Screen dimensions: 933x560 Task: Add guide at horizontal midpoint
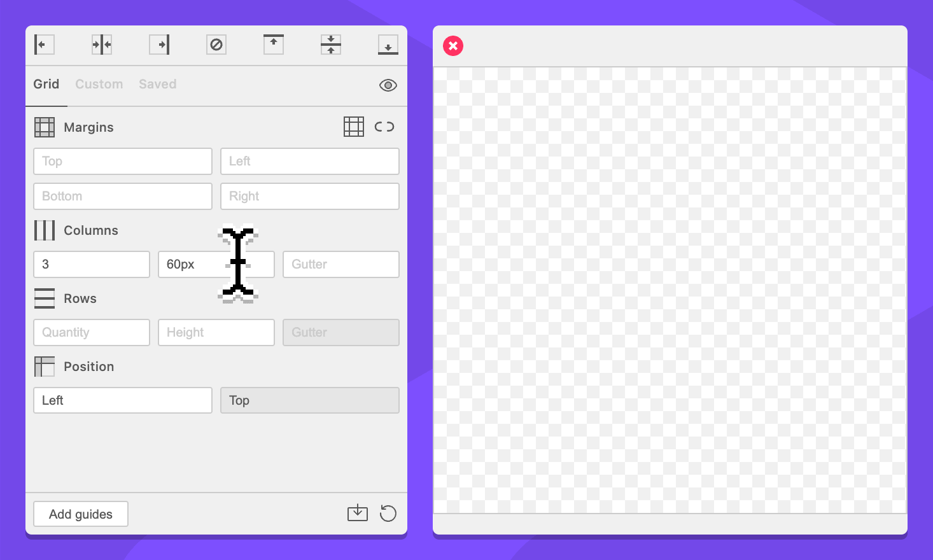point(331,45)
